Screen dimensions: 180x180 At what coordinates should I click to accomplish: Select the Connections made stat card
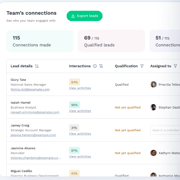coord(40,41)
